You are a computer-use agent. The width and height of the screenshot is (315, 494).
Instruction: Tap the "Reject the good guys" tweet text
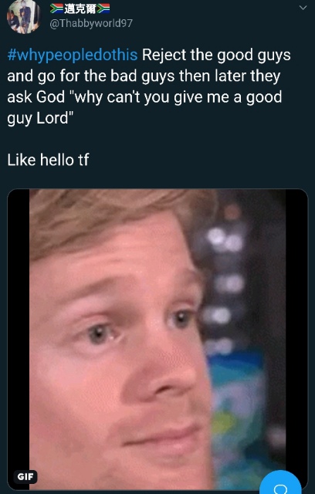pyautogui.click(x=216, y=55)
